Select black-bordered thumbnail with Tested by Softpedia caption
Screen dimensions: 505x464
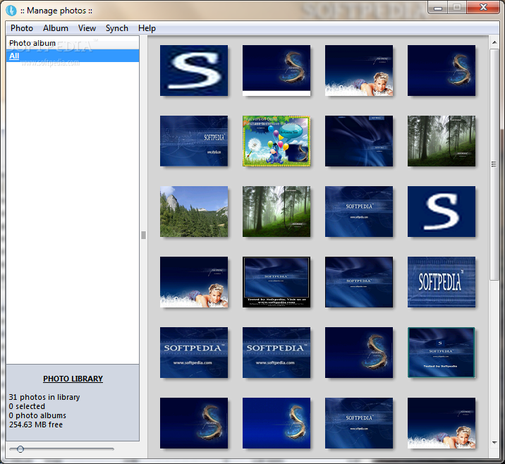pos(276,282)
